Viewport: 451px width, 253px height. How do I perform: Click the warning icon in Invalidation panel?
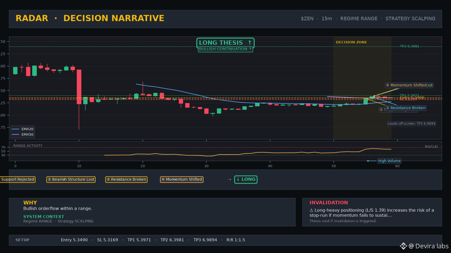click(311, 210)
